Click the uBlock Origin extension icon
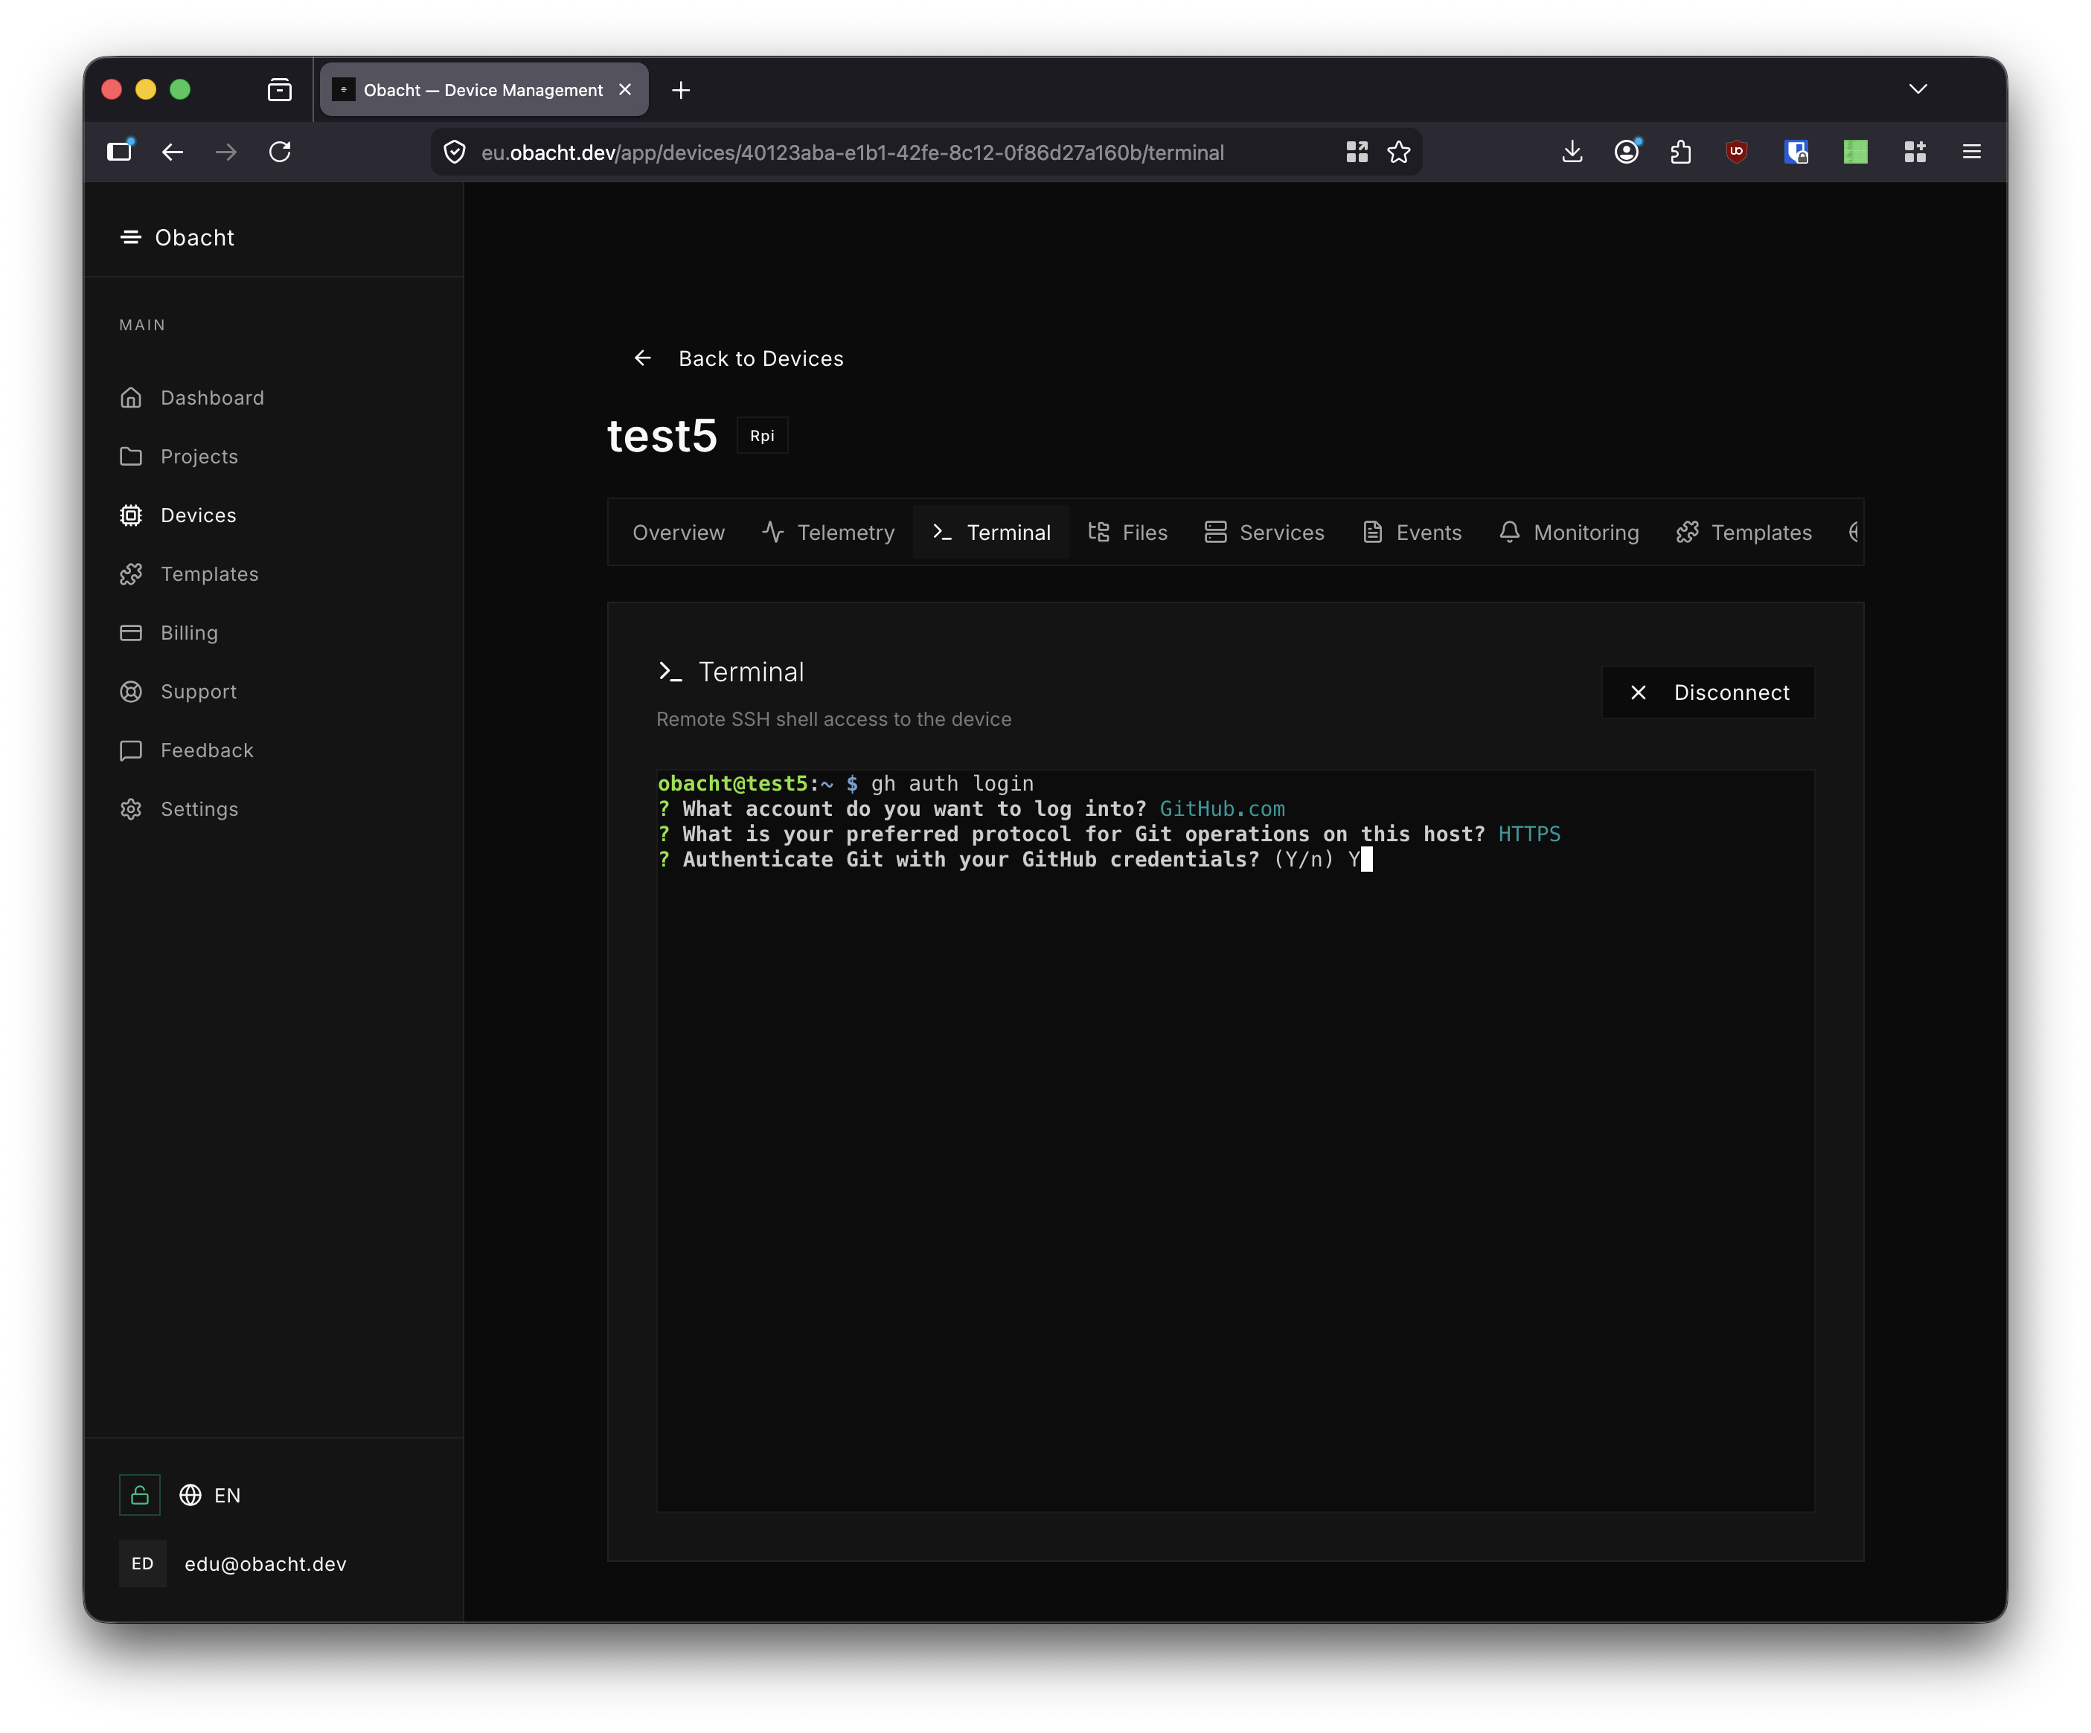This screenshot has width=2091, height=1733. tap(1737, 152)
